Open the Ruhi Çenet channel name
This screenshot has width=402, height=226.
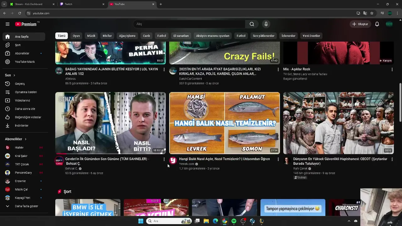tap(300, 169)
